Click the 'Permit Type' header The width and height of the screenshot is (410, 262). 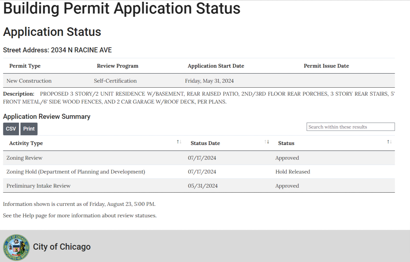click(x=25, y=66)
